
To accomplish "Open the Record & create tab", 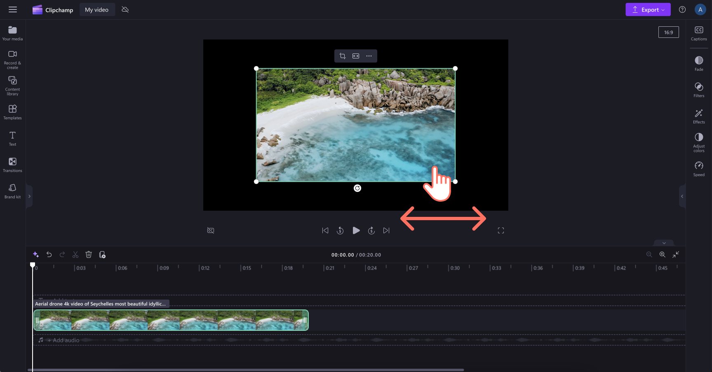I will pyautogui.click(x=12, y=60).
